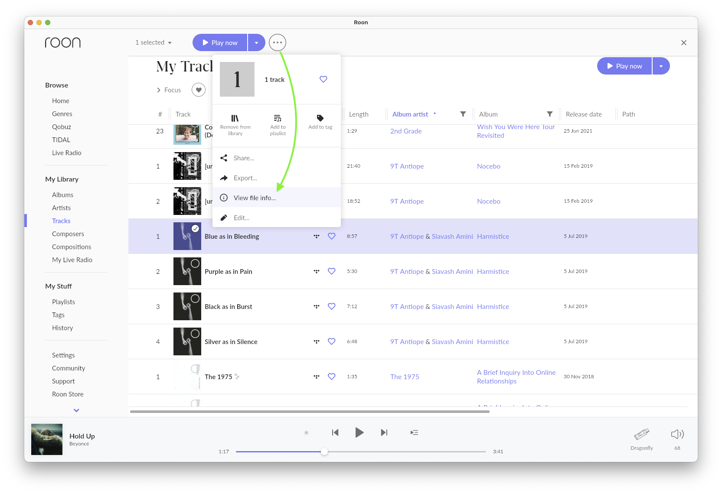Expand the My Tracks page Play now dropdown arrow

point(661,66)
